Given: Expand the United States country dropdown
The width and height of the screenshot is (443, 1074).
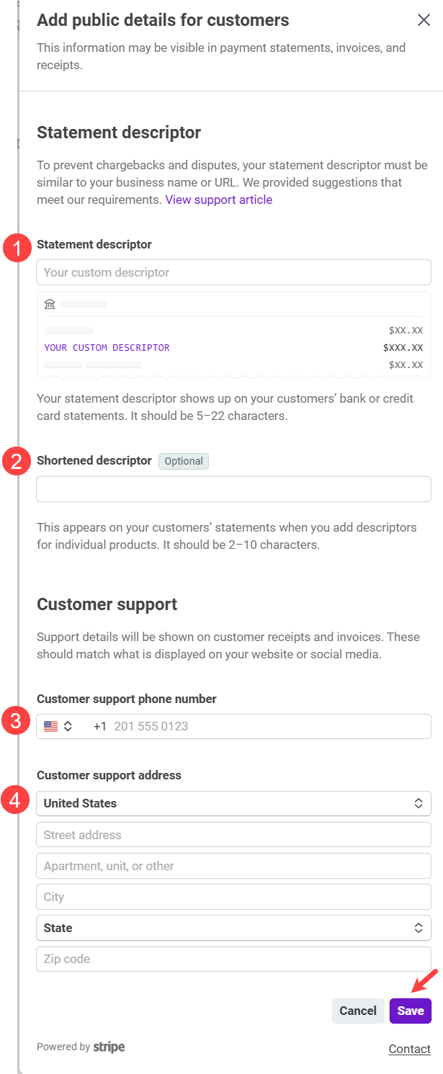Looking at the screenshot, I should point(233,803).
